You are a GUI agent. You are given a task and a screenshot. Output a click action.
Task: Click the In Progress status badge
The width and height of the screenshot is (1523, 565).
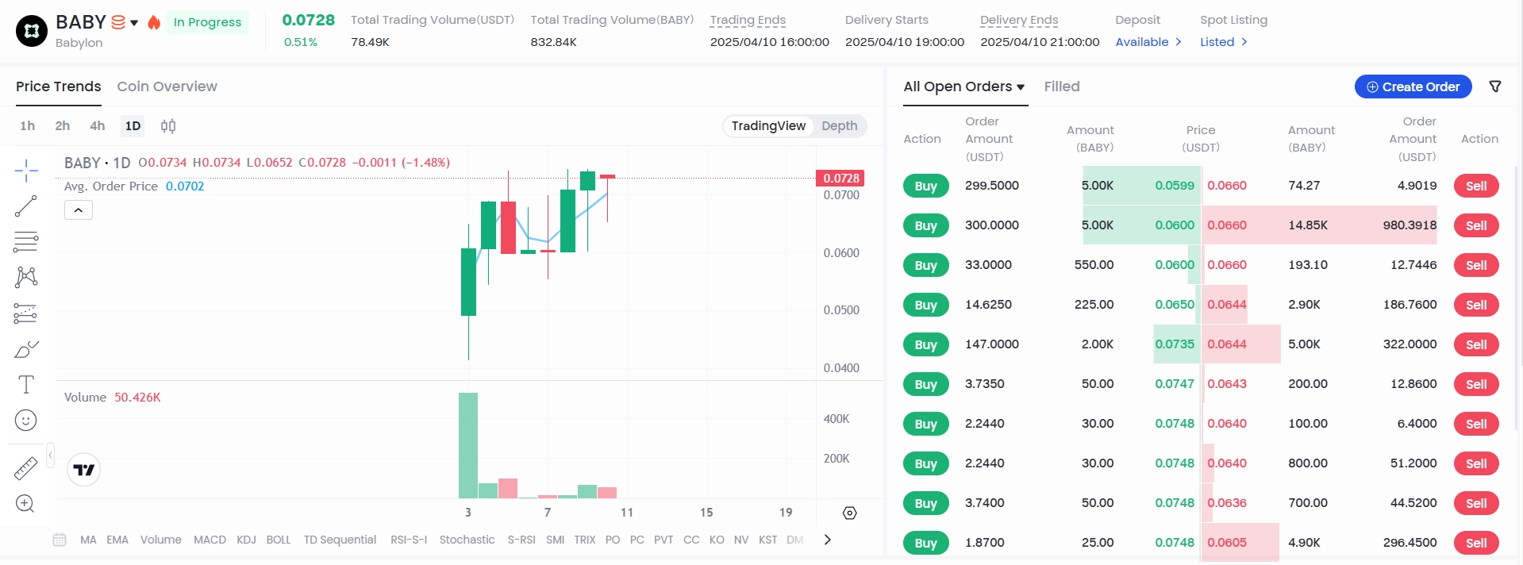[207, 22]
